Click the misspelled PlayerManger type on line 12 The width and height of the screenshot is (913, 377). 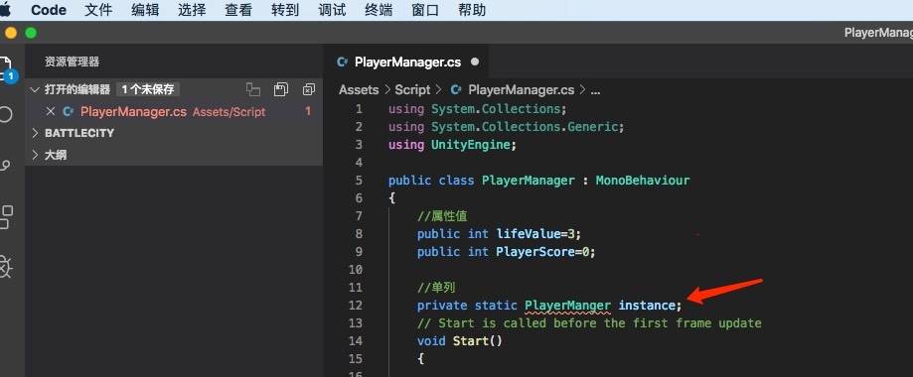click(567, 306)
